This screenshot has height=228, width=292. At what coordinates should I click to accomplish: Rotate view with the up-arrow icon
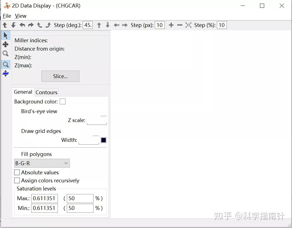point(5,25)
